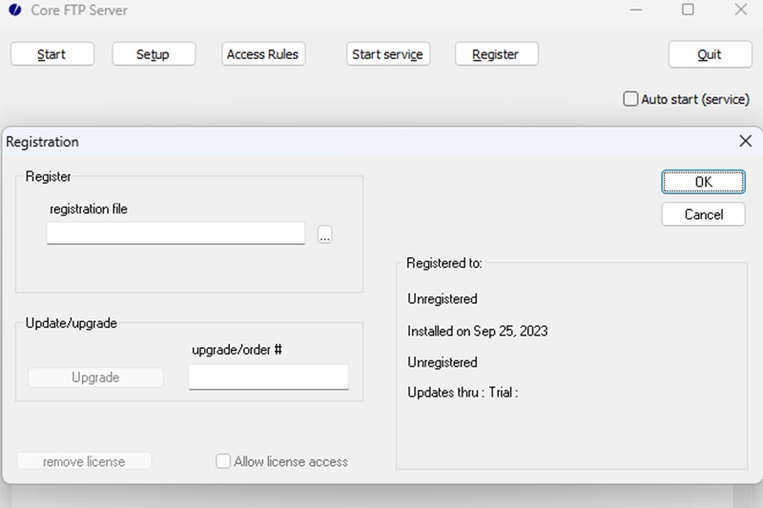
Task: Maximize the Core FTP Server window
Action: 688,10
